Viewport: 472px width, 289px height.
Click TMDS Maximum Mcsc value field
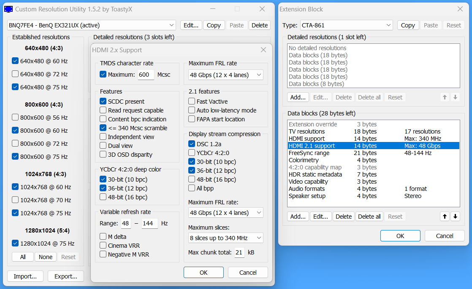(146, 75)
